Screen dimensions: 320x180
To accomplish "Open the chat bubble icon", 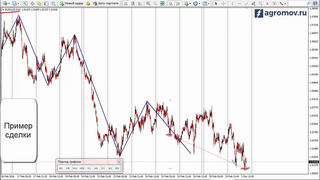I will click(x=315, y=3).
